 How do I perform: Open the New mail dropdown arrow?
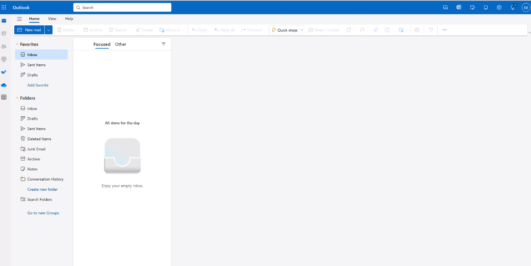pos(48,30)
